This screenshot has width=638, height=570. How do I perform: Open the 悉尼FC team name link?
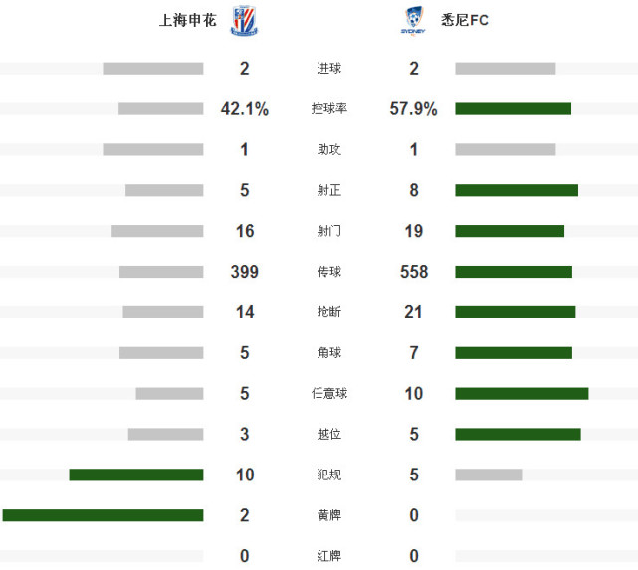(465, 21)
